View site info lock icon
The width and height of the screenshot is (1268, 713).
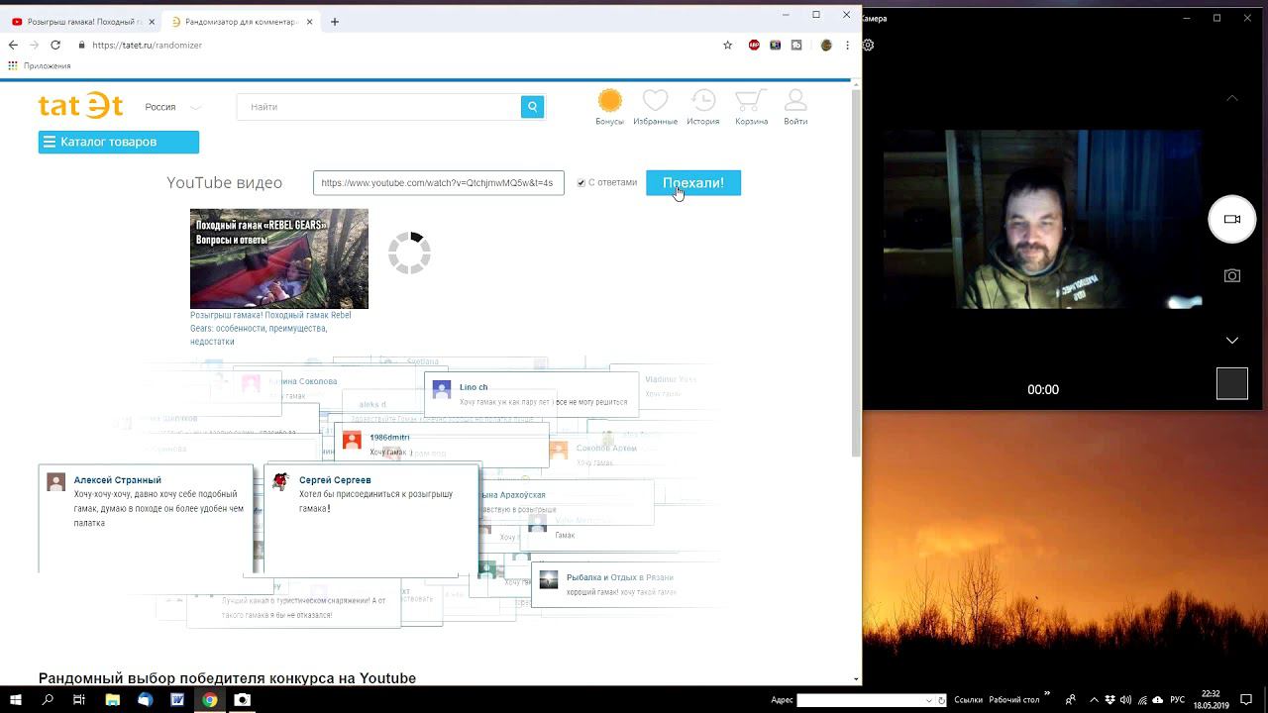pos(82,45)
